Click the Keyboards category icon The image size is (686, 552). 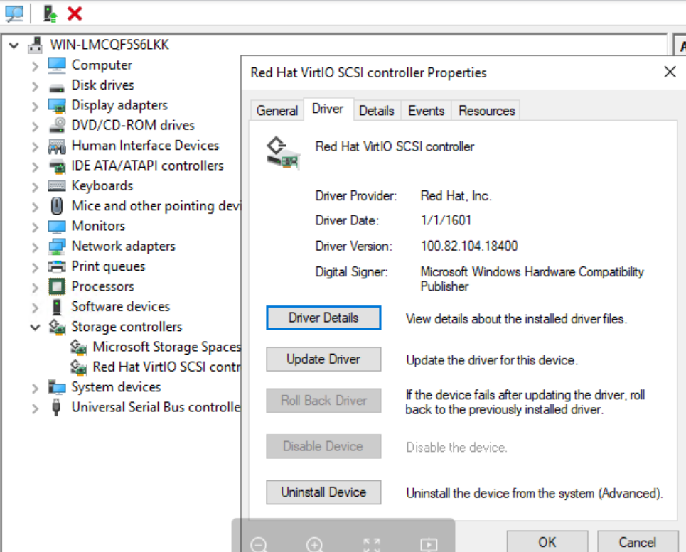(x=57, y=186)
